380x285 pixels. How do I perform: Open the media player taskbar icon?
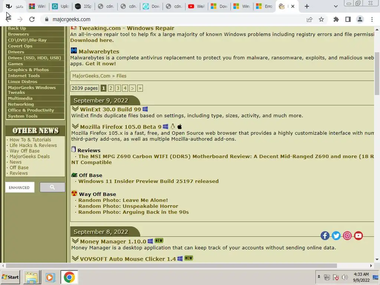[50, 277]
